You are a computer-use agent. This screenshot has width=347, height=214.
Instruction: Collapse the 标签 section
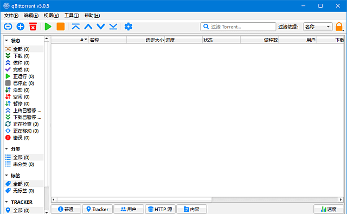click(x=7, y=176)
